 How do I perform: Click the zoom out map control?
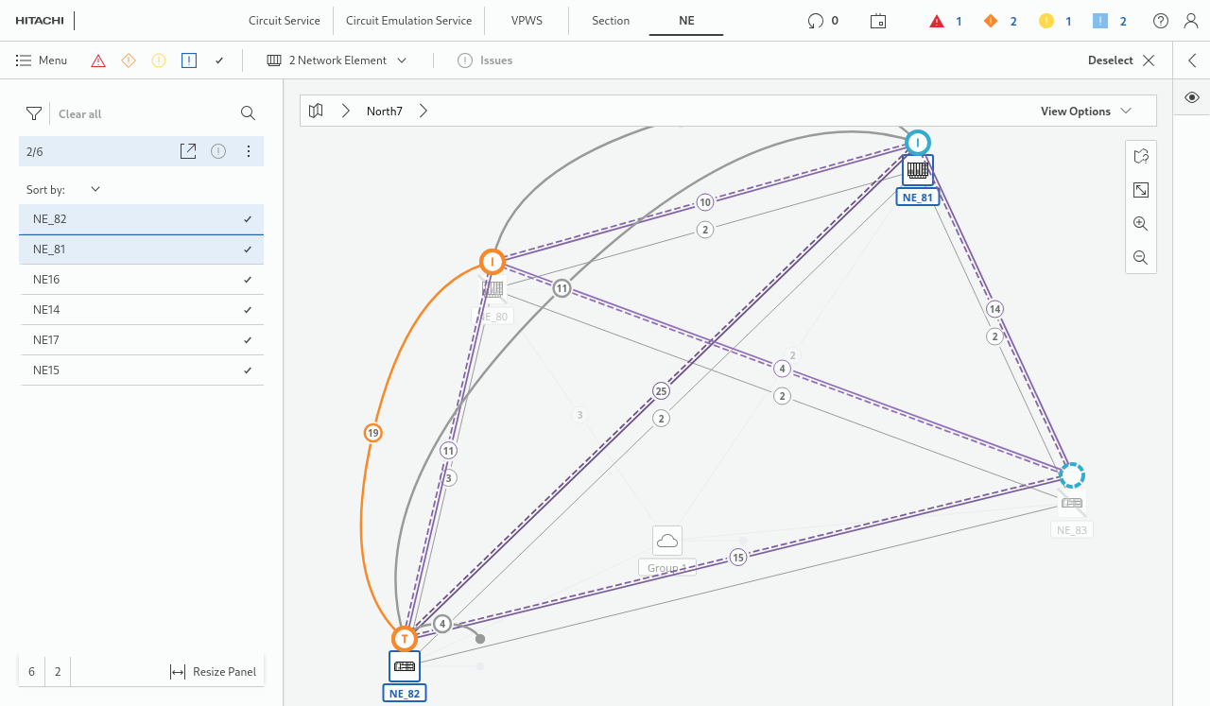pos(1141,257)
